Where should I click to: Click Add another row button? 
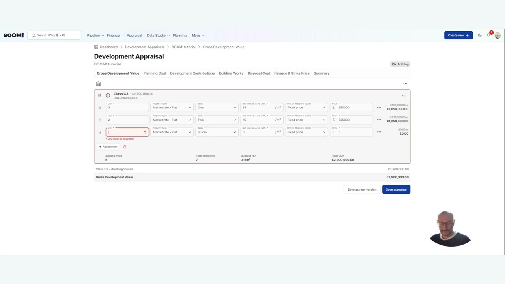[108, 147]
